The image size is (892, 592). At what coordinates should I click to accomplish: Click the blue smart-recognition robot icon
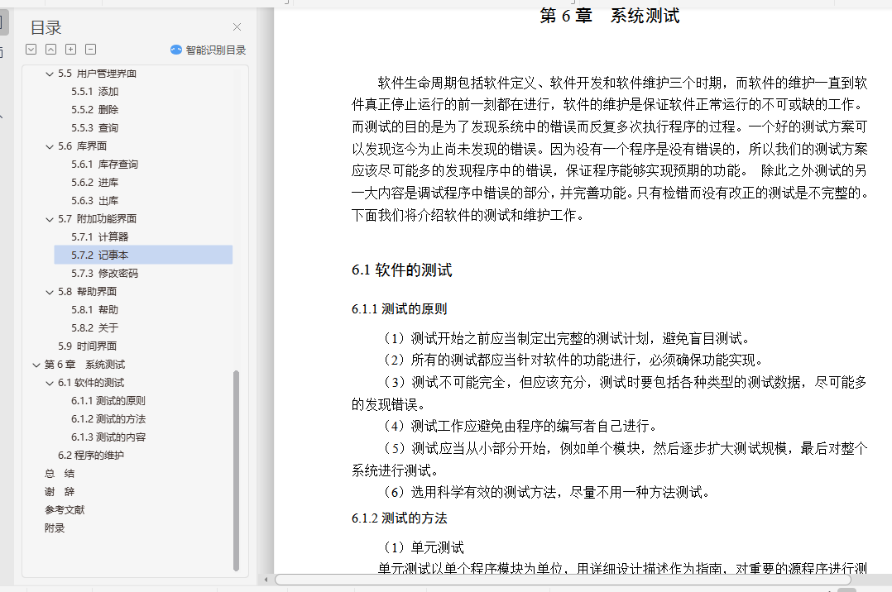[176, 50]
